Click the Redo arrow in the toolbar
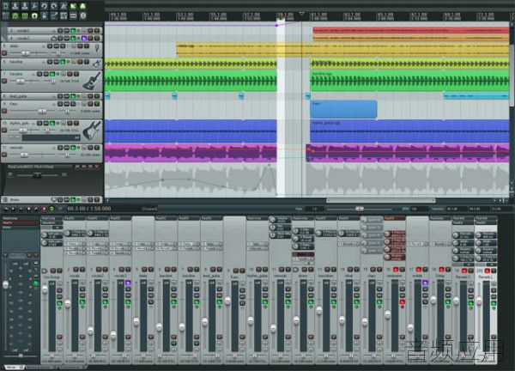The image size is (515, 371). 53,6
